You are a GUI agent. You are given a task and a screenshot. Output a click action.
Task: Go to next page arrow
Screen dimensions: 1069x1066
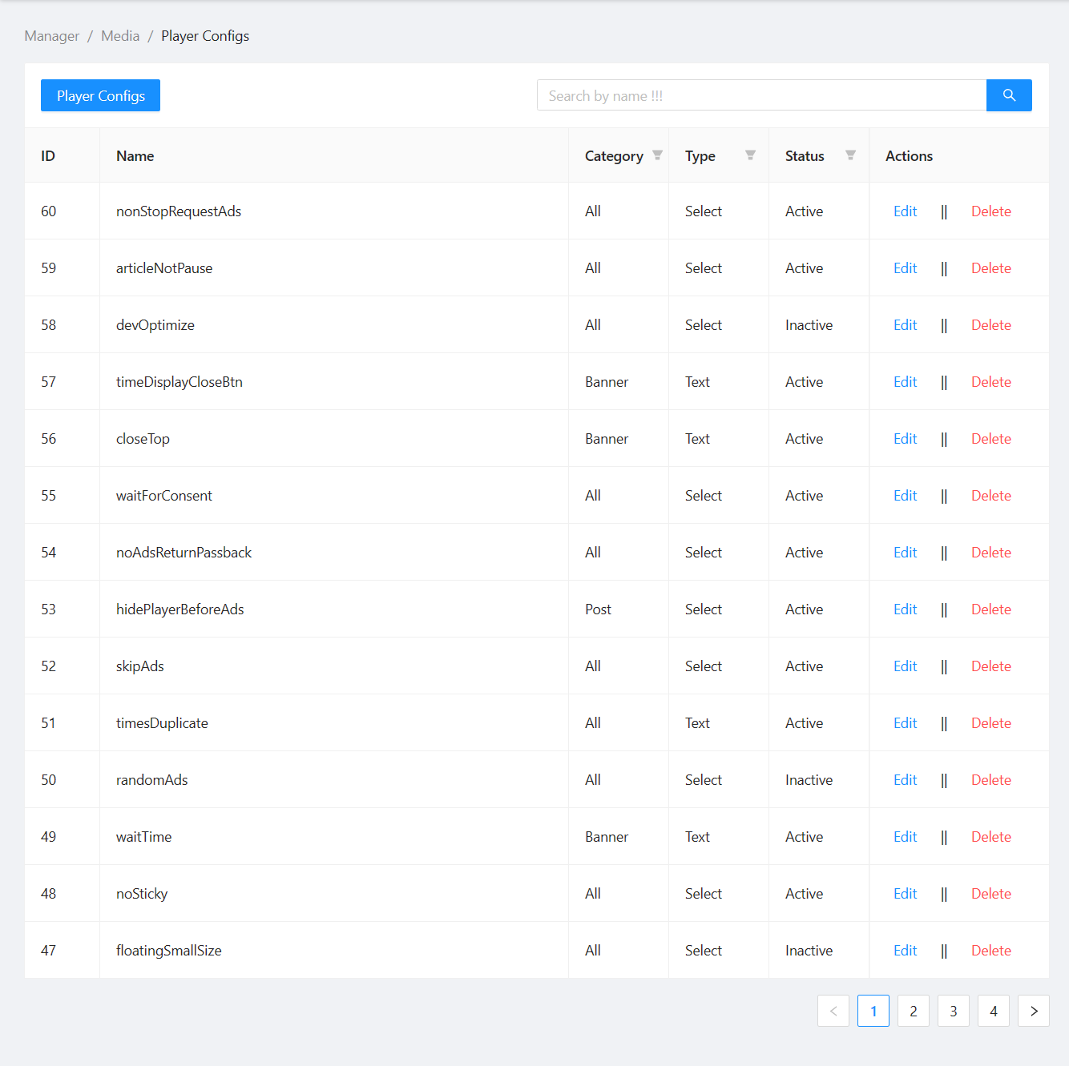point(1034,1011)
